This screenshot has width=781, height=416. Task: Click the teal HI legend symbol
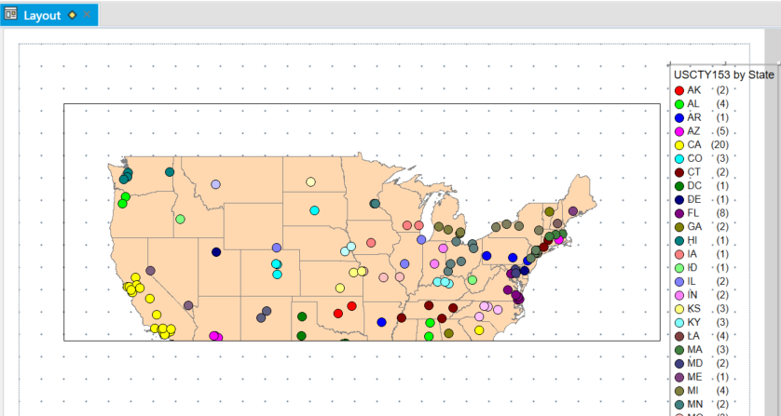point(679,240)
